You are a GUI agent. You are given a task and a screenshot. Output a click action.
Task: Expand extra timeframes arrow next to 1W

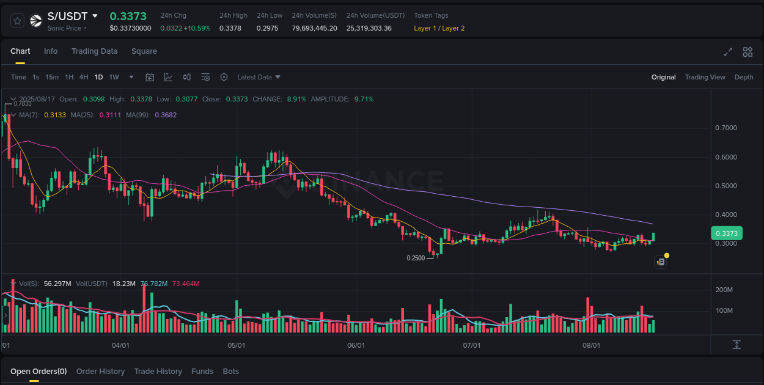pyautogui.click(x=131, y=77)
